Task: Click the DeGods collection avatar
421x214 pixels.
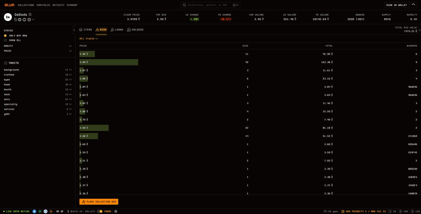Action: click(x=8, y=17)
